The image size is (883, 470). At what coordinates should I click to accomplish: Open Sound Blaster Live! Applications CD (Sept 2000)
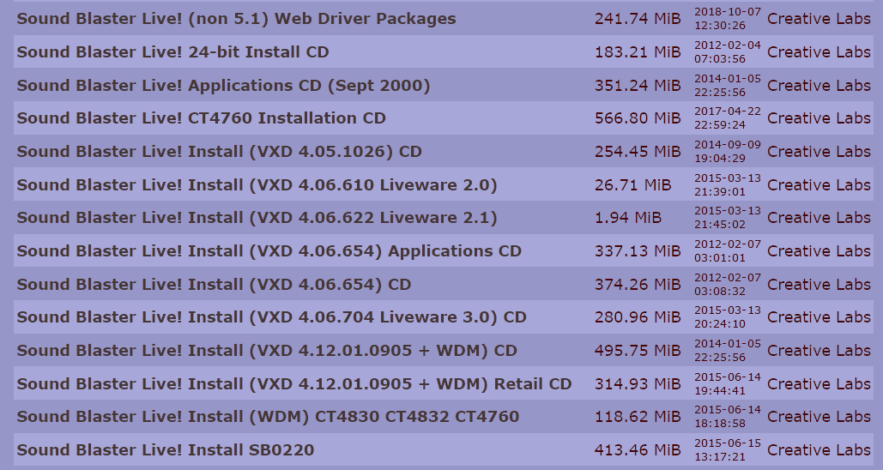coord(224,85)
